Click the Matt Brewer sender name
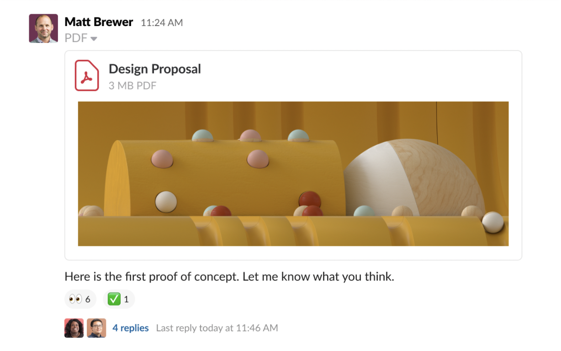This screenshot has height=351, width=561. coord(99,22)
